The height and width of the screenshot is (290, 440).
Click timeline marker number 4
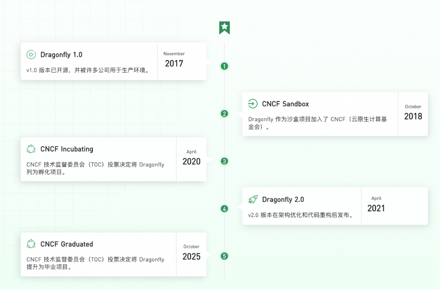coord(224,209)
